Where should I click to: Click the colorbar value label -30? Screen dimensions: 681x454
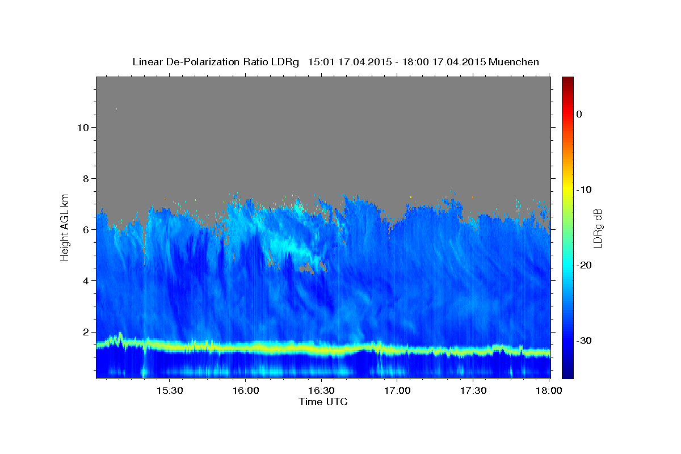[x=584, y=340]
